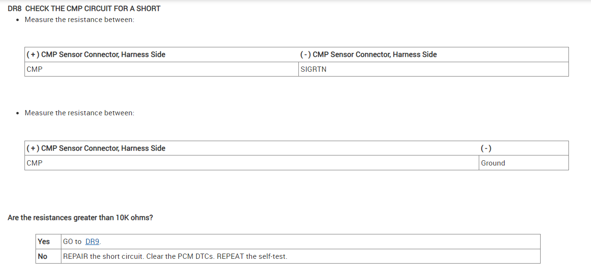Click the heading text 'CHECK THE CMP CIRCUIT FOR A SHORT'
This screenshot has width=591, height=277.
point(93,8)
